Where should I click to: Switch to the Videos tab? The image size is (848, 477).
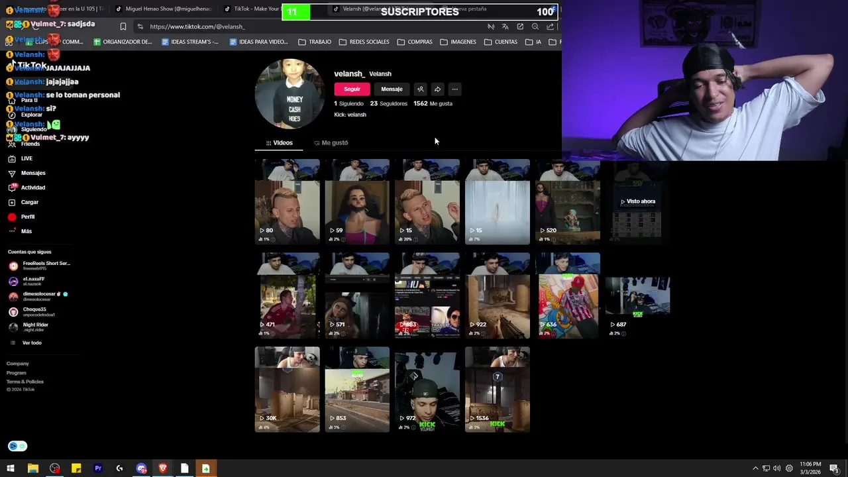[x=279, y=142]
